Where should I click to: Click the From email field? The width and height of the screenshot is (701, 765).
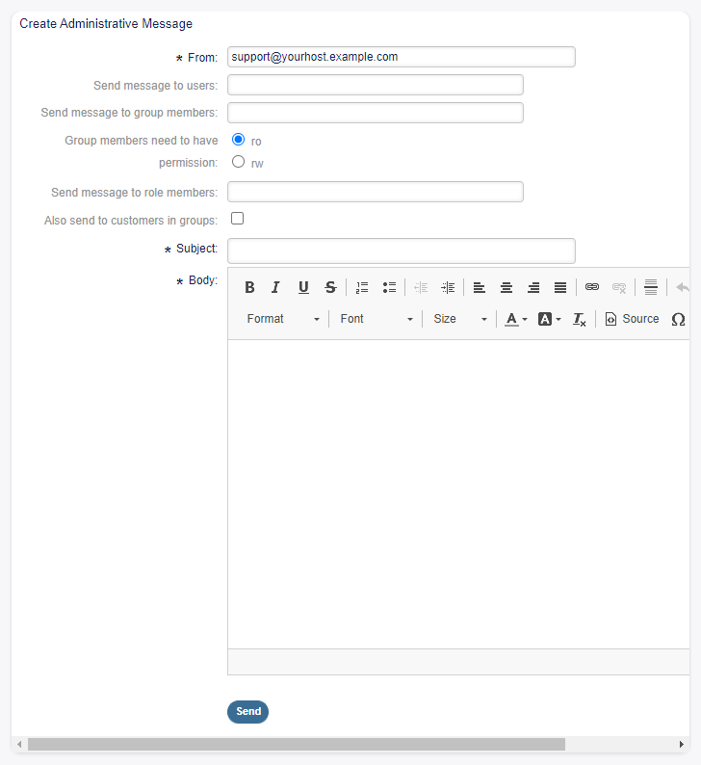point(402,57)
